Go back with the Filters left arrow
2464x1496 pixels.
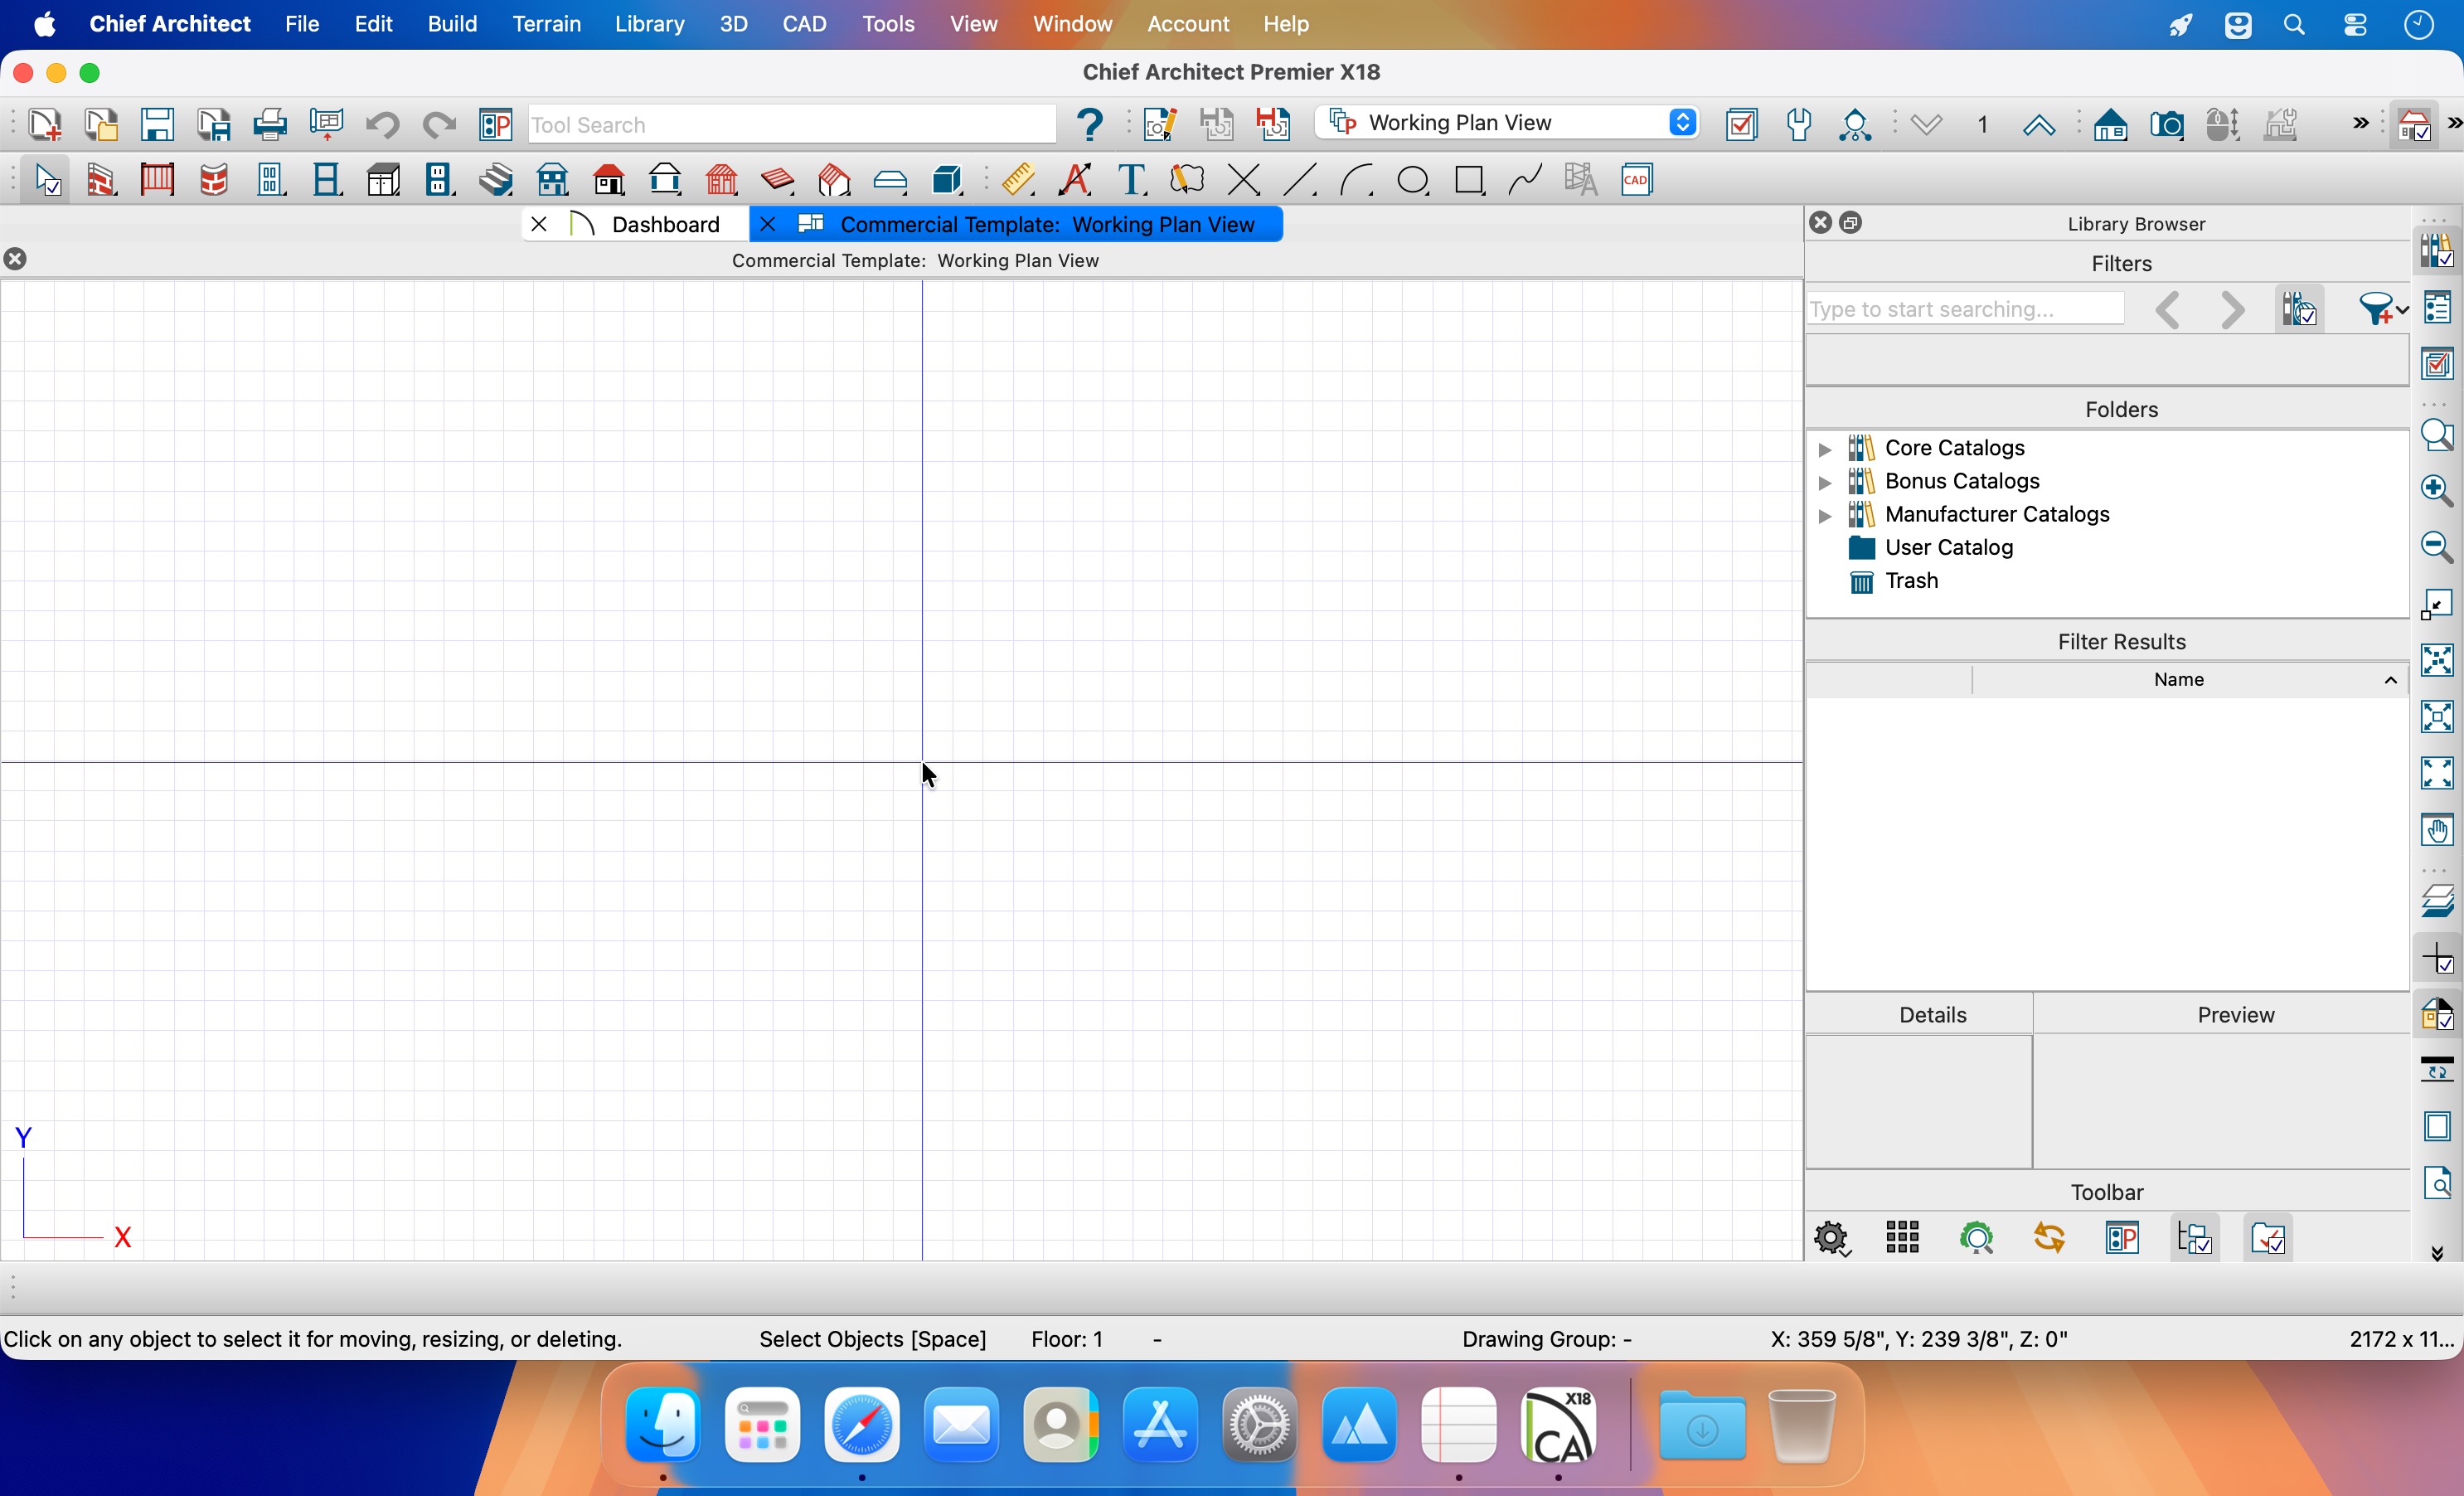point(2167,309)
